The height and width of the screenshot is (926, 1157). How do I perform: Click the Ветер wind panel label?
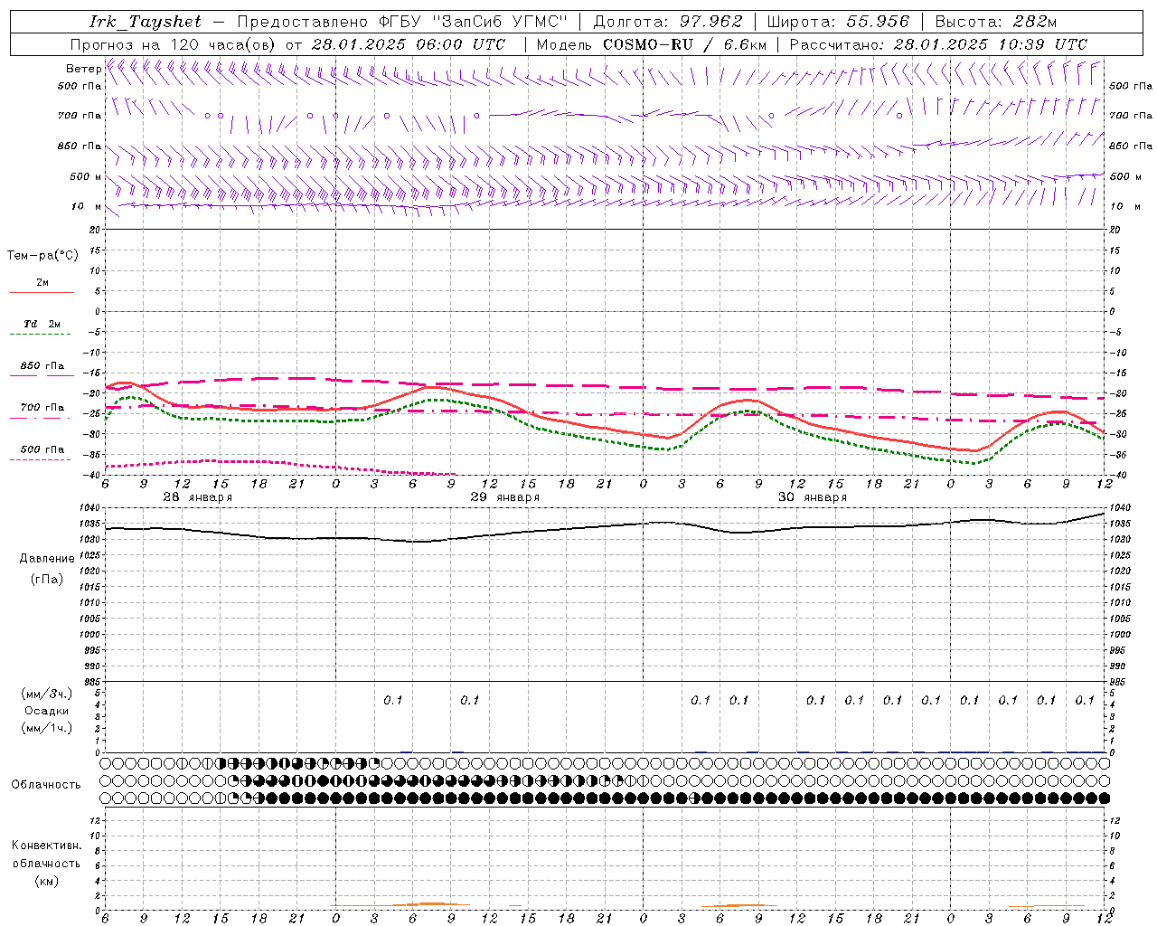(x=83, y=69)
